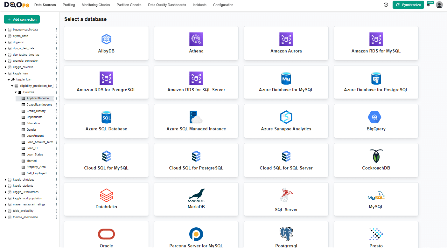Select the Credit_History column
The image size is (447, 248).
(x=36, y=111)
